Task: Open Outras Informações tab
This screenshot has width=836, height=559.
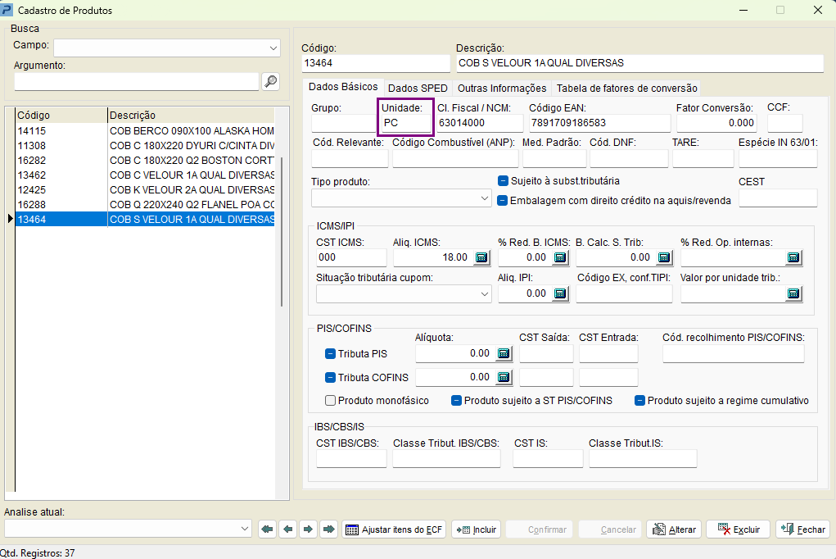Action: (502, 88)
